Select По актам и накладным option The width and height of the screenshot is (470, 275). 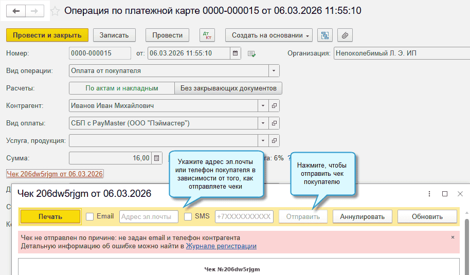pyautogui.click(x=122, y=88)
